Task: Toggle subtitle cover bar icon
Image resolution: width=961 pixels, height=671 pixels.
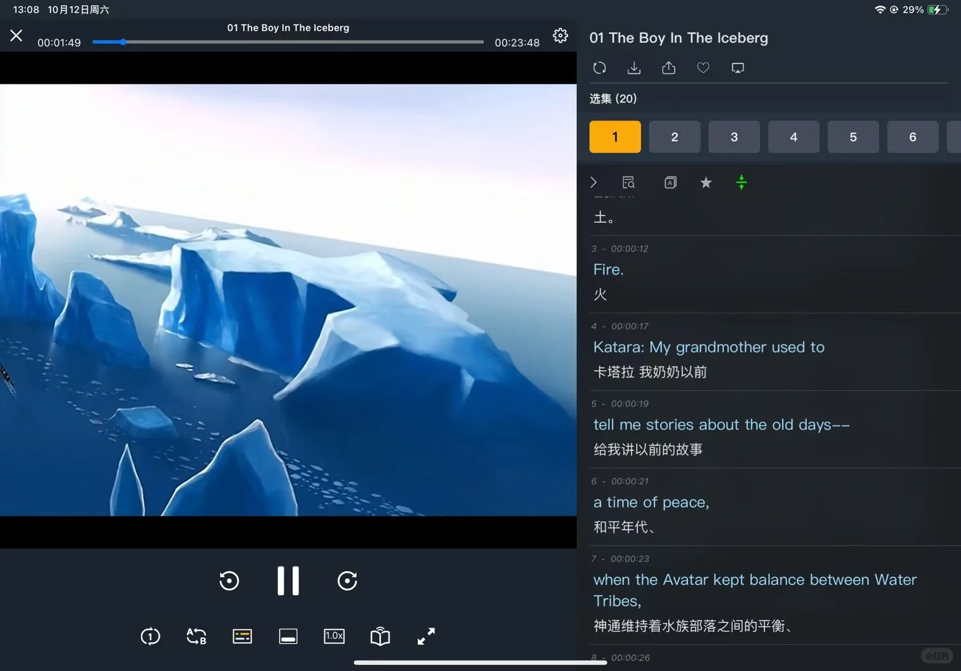Action: [x=288, y=636]
